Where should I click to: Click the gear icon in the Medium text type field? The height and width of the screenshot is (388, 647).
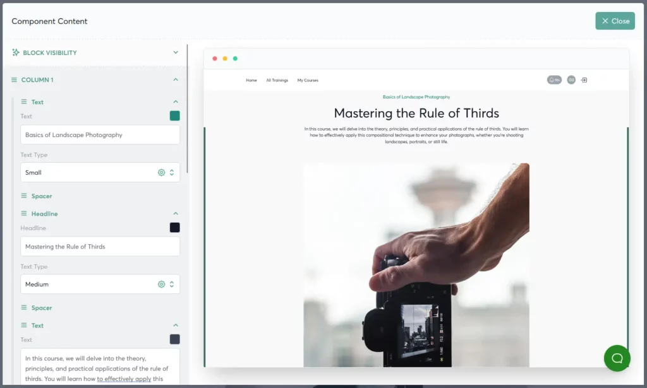pos(161,284)
